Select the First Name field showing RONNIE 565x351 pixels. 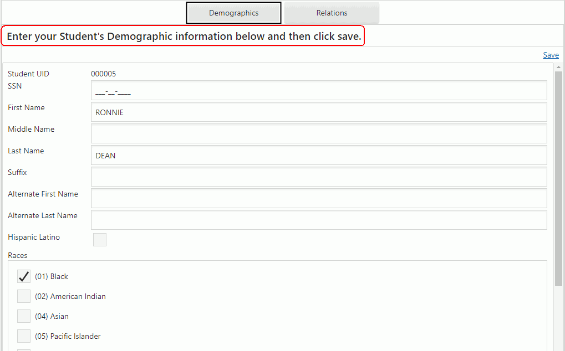319,112
